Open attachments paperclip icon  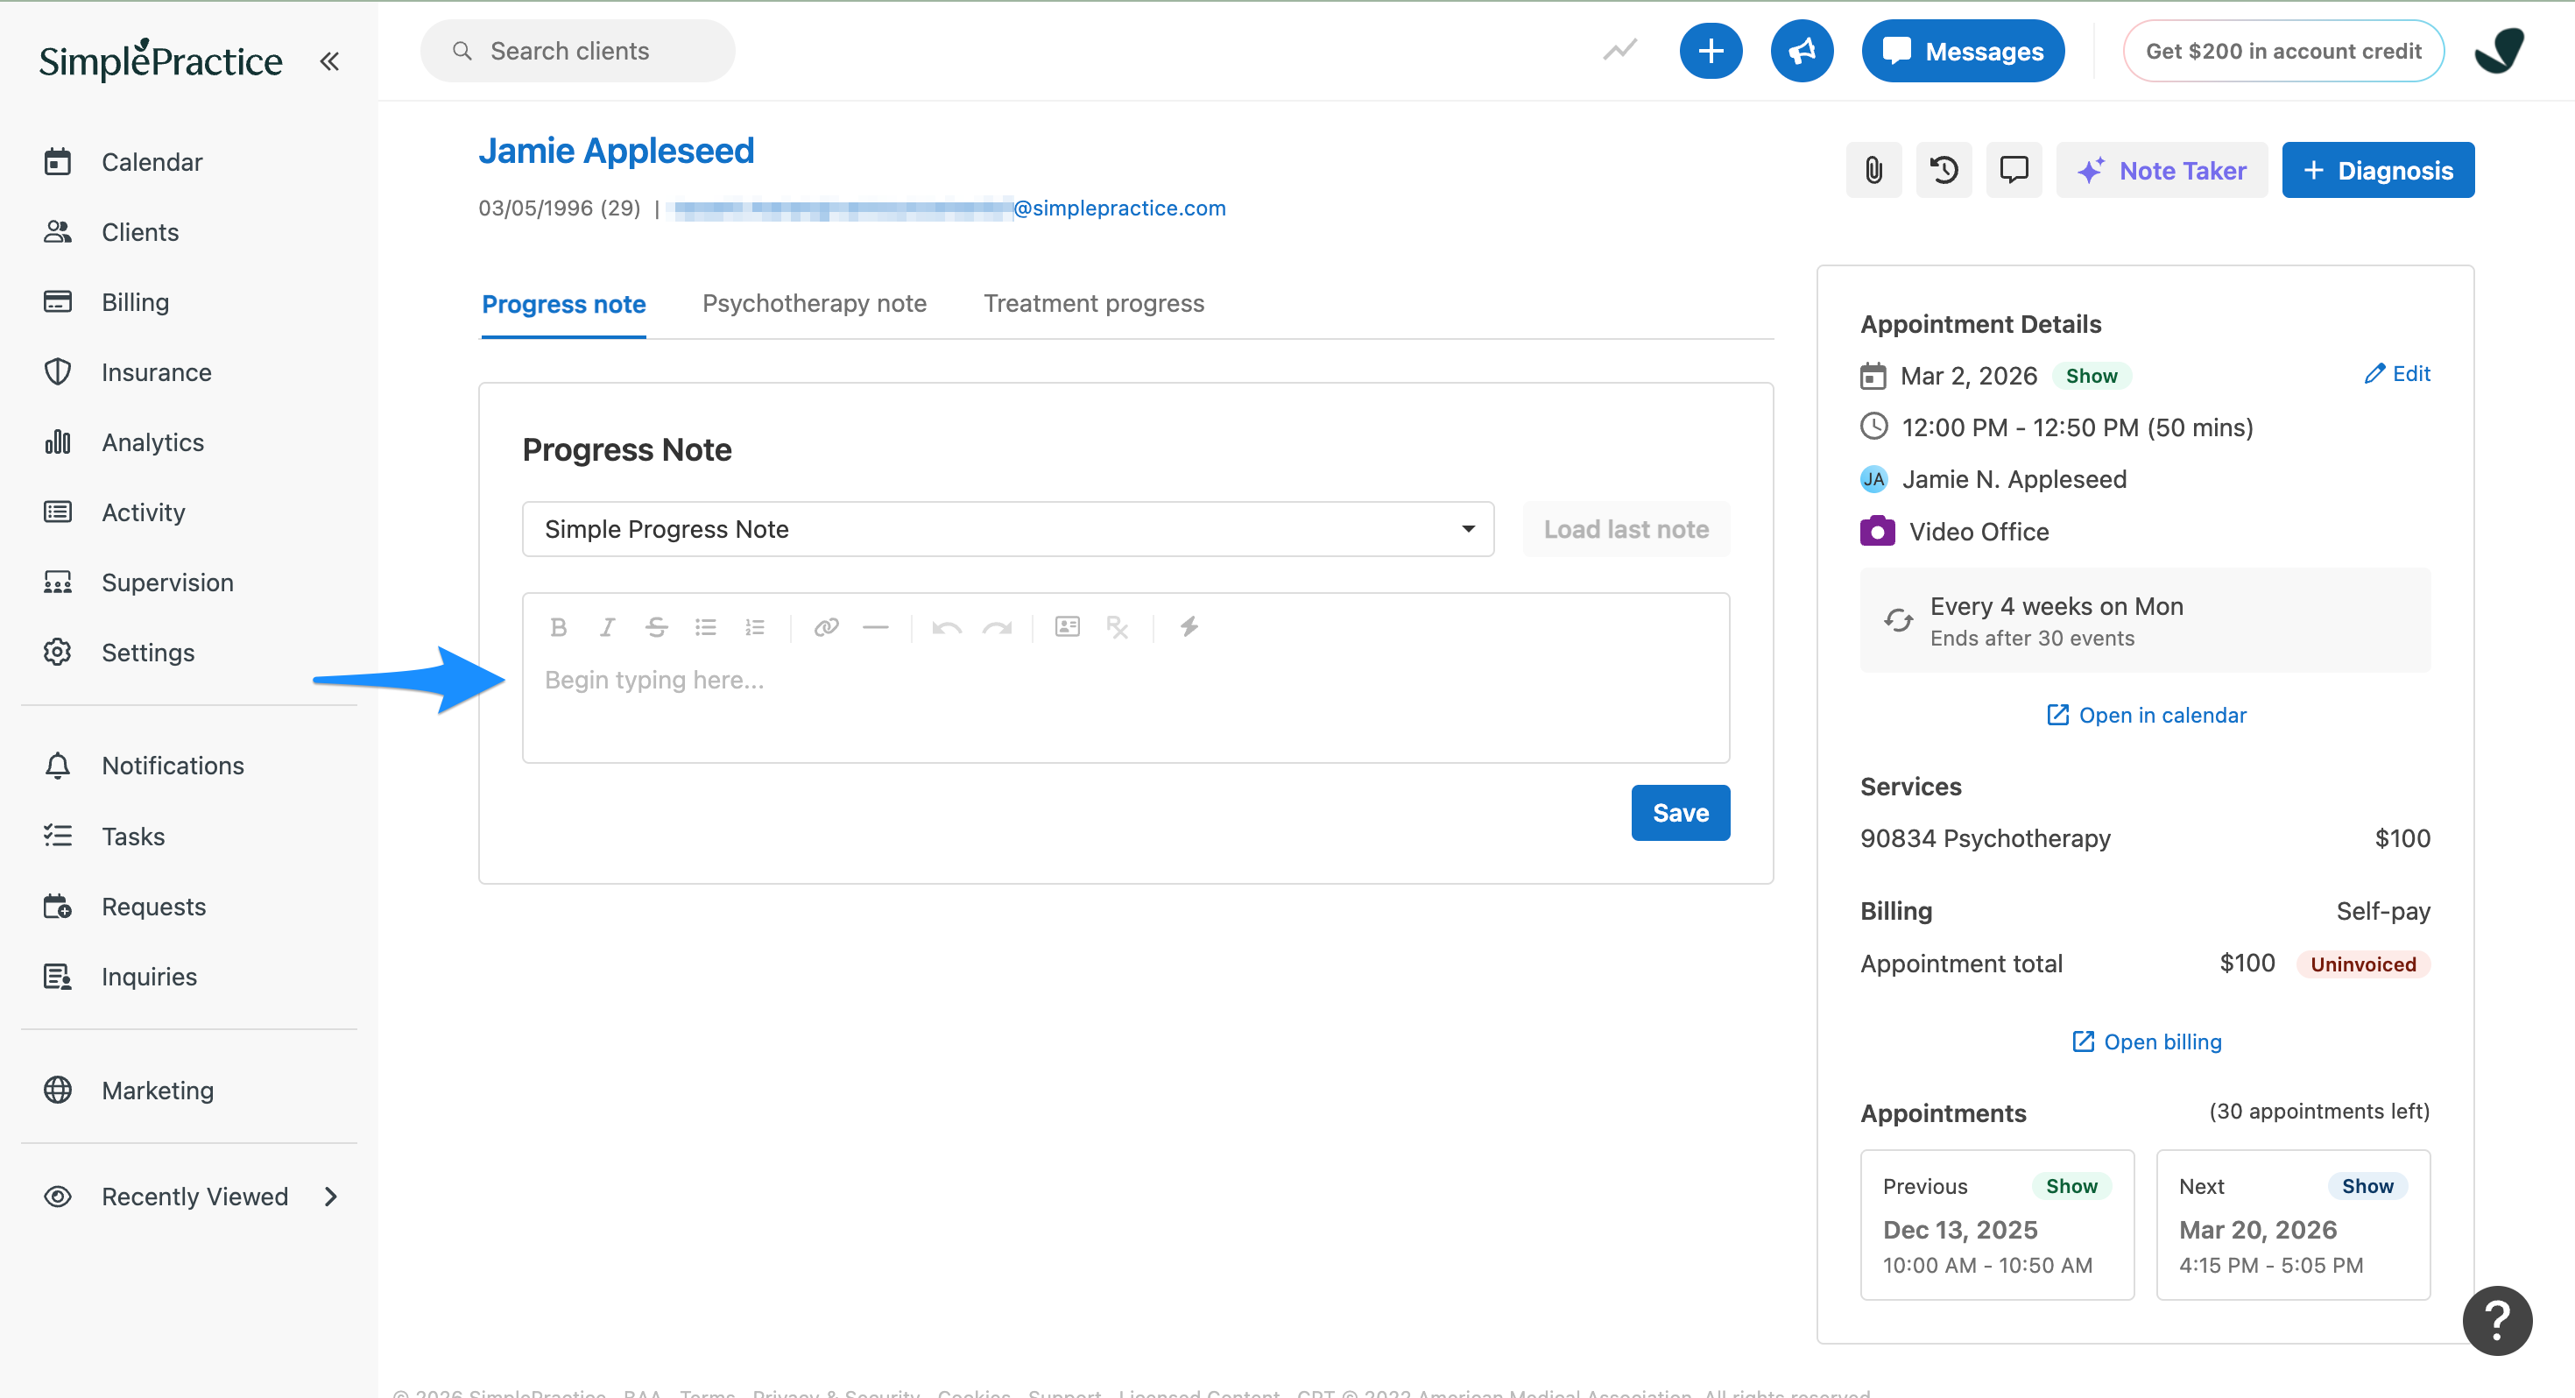[x=1873, y=170]
